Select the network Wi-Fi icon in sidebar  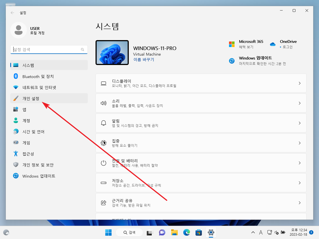(16, 87)
